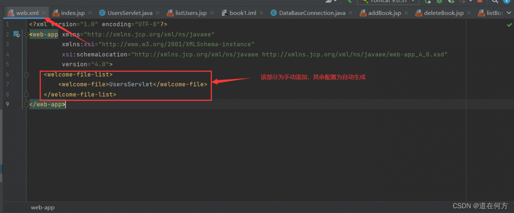The image size is (514, 213).
Task: Place cursor in the xml version declaration line
Action: point(98,25)
